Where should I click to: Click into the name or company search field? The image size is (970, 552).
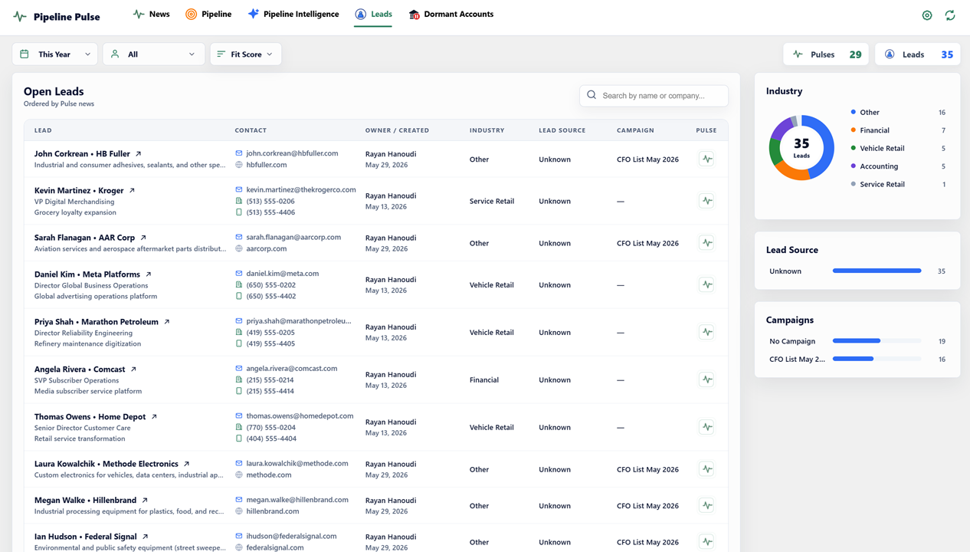pos(654,95)
